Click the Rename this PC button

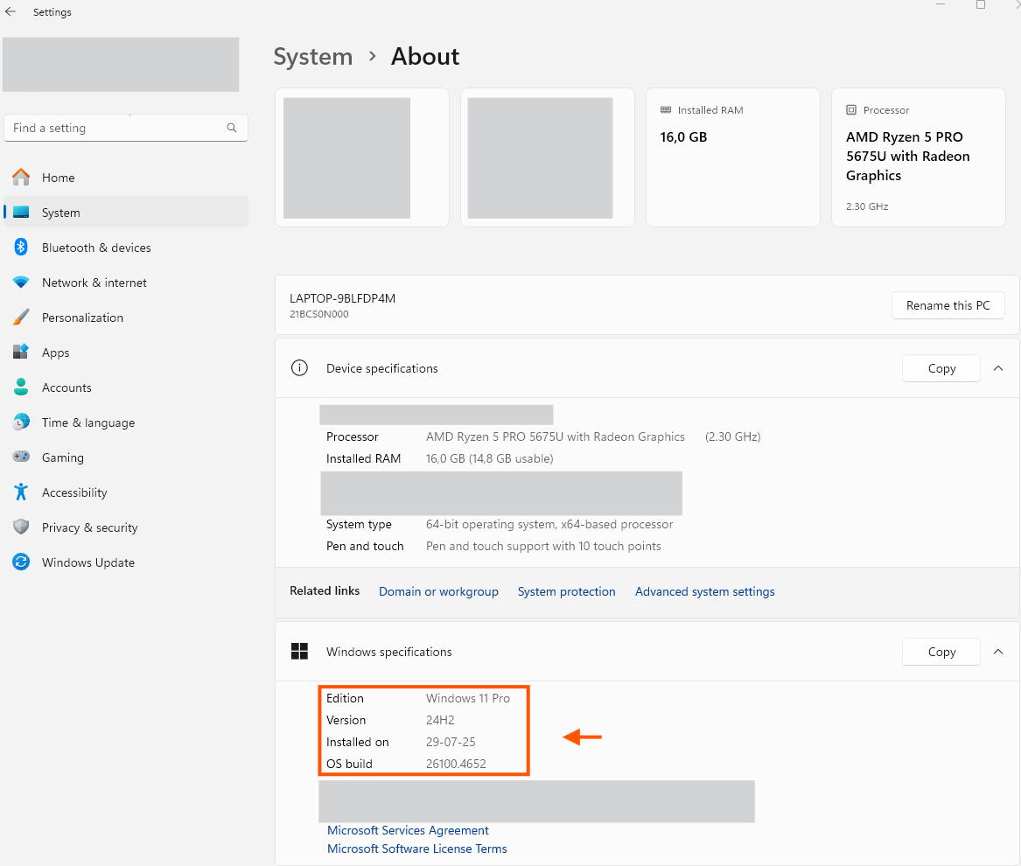(948, 305)
